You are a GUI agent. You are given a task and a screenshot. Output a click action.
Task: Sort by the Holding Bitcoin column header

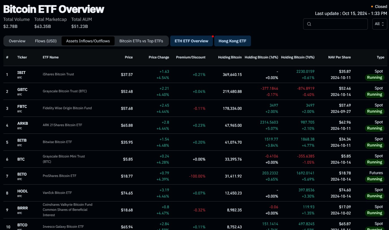230,57
